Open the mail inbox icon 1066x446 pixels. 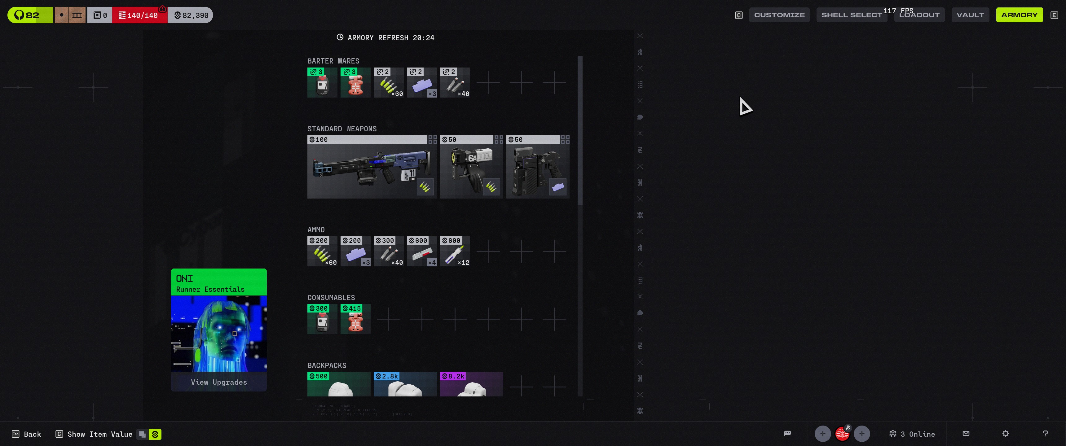pos(966,434)
